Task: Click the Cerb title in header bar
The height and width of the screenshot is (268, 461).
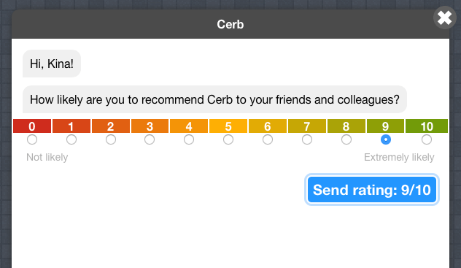Action: click(230, 24)
